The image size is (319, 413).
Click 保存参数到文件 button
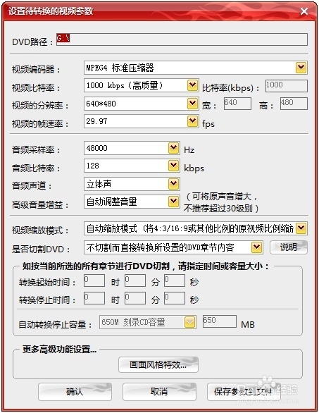coord(244,392)
